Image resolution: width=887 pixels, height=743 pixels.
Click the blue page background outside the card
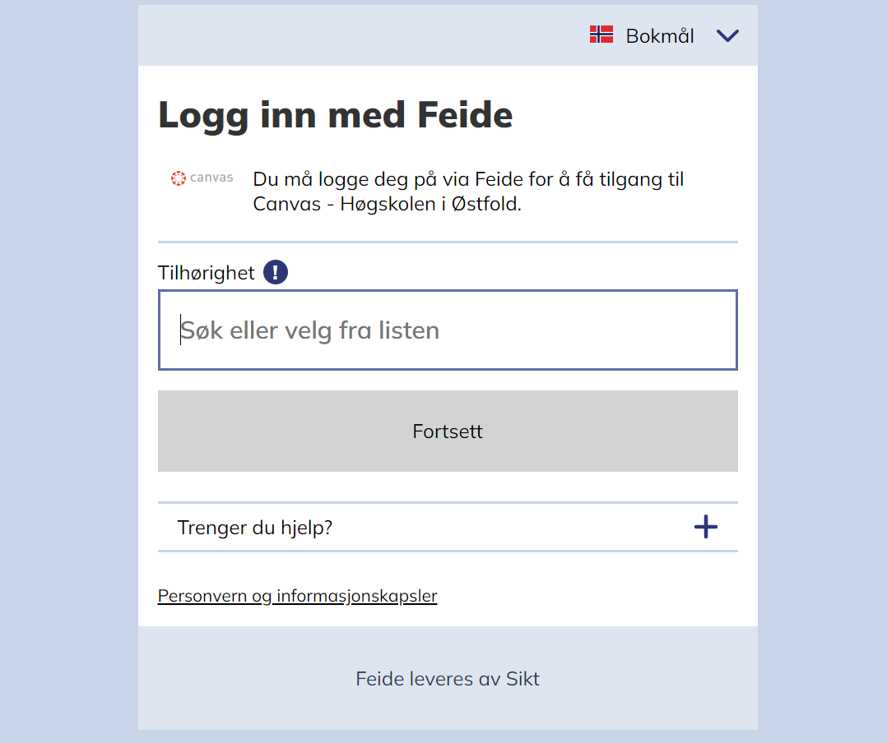(66, 370)
